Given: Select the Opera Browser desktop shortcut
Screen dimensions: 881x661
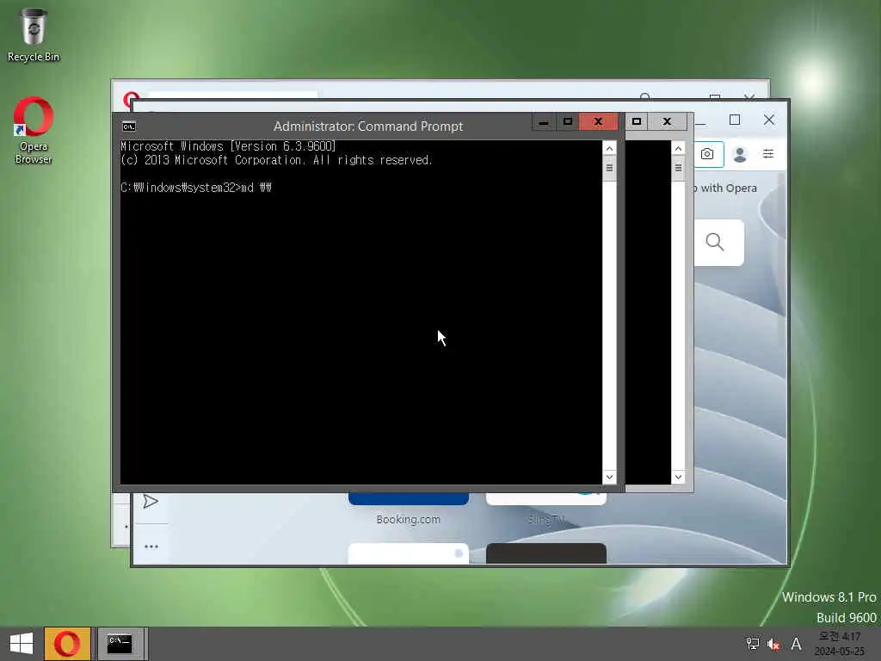Looking at the screenshot, I should pos(34,131).
